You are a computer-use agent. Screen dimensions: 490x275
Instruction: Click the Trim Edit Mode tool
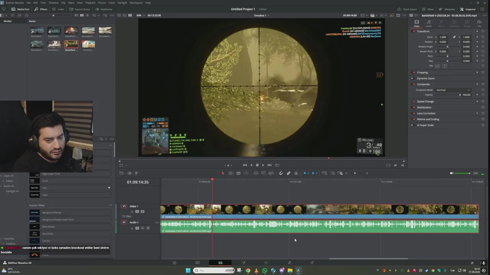(x=231, y=173)
